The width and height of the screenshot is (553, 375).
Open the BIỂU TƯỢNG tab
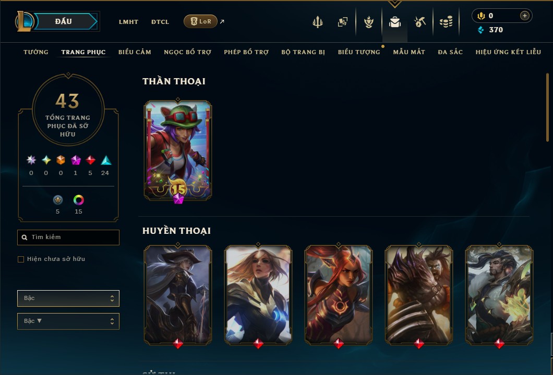click(359, 52)
